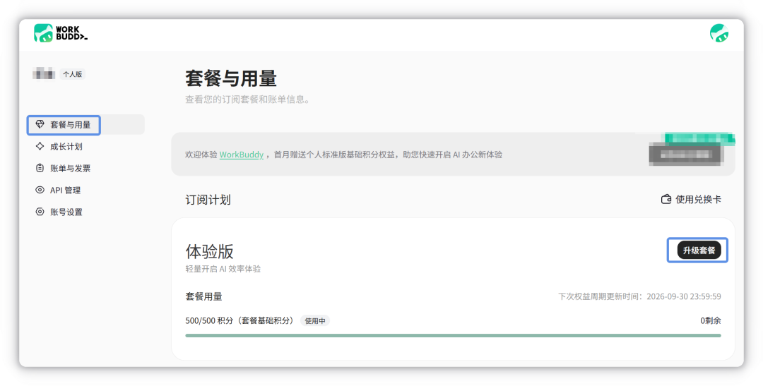Click the WorkBuddy logo in header
This screenshot has height=386, width=763.
61,33
